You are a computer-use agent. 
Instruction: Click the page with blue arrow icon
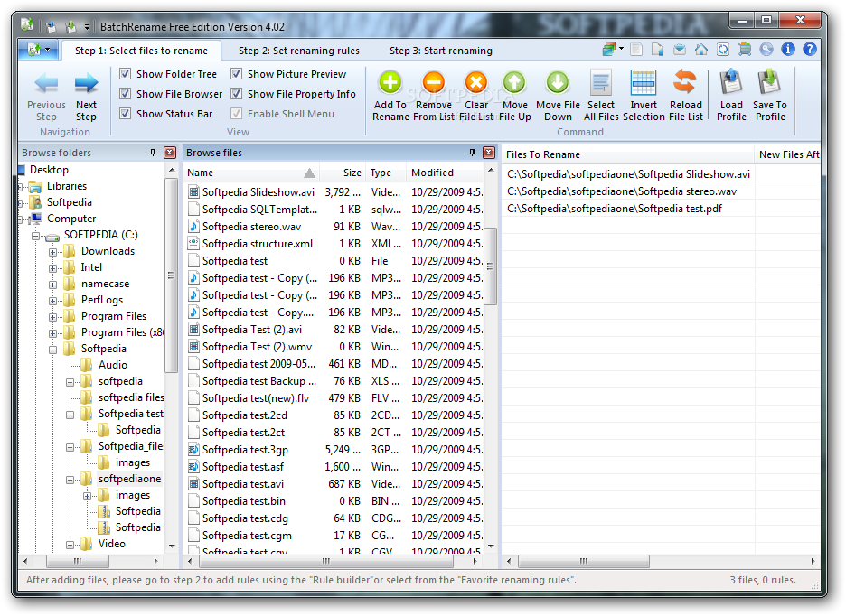coord(657,50)
